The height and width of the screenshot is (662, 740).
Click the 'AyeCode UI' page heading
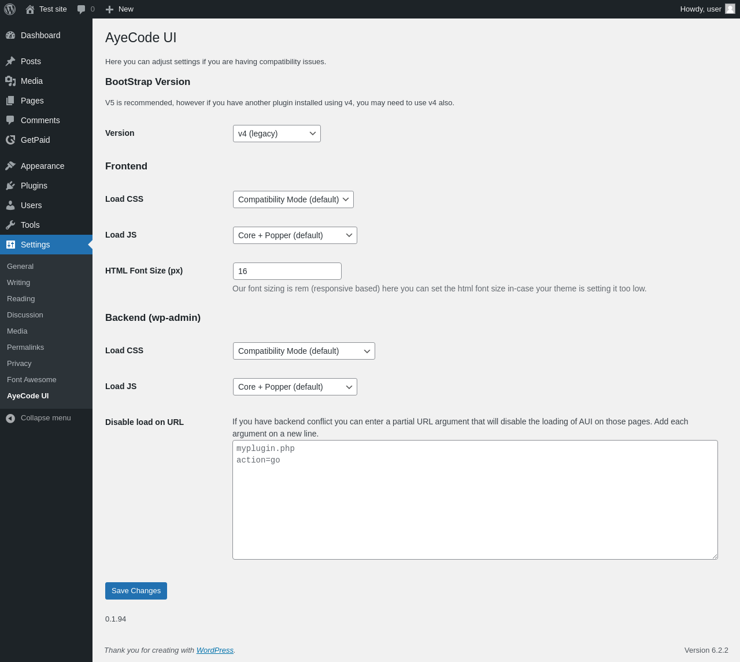pos(141,38)
